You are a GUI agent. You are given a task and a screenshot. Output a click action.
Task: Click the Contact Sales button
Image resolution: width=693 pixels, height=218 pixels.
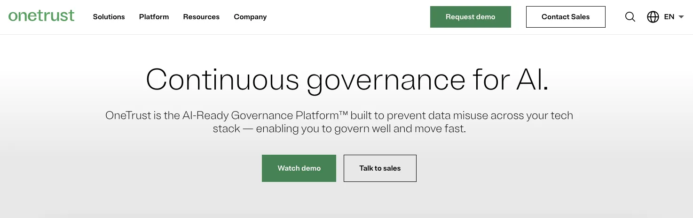point(566,17)
